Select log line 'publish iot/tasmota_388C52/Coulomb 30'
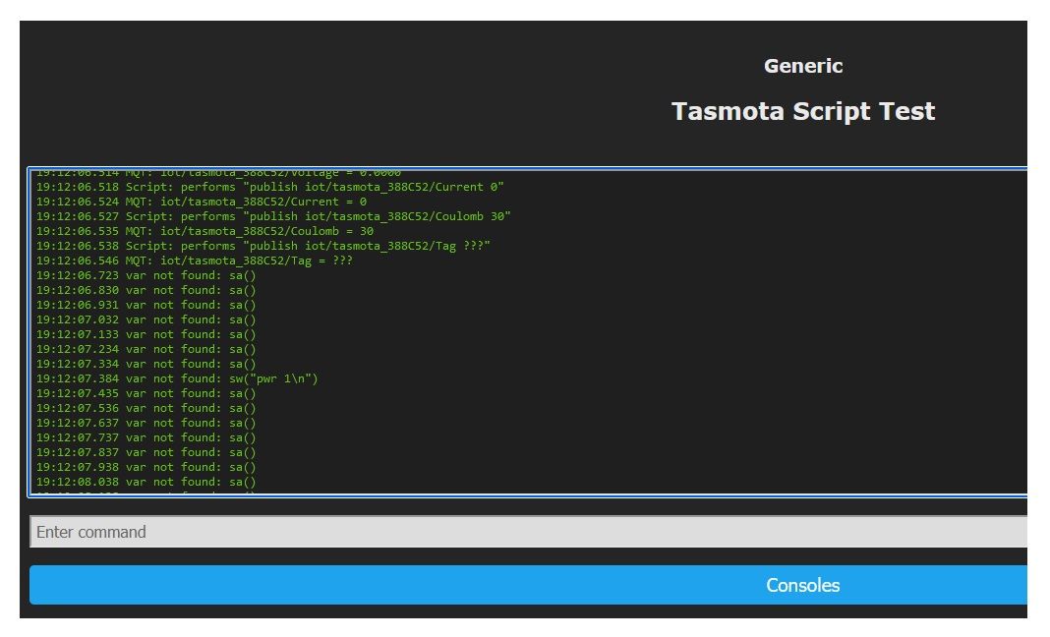 coord(273,216)
